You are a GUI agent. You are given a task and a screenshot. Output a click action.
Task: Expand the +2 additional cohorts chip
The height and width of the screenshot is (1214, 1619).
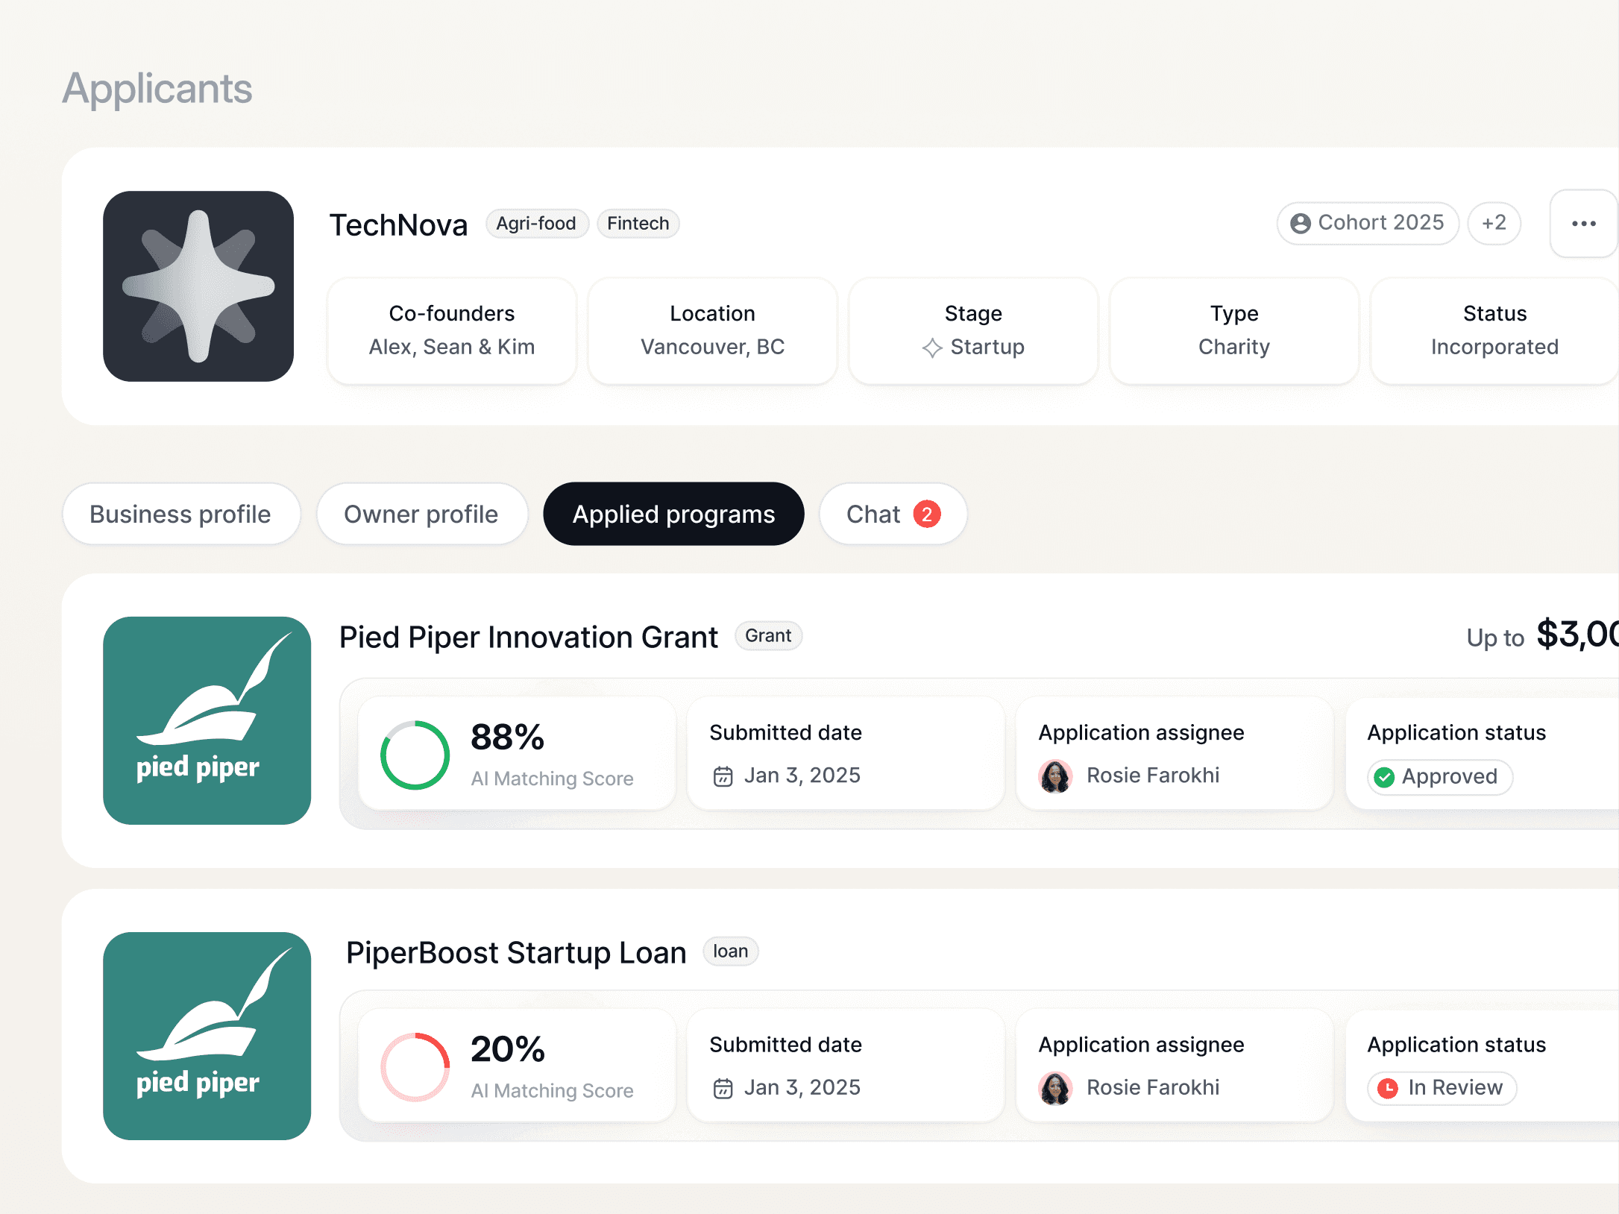coord(1494,223)
